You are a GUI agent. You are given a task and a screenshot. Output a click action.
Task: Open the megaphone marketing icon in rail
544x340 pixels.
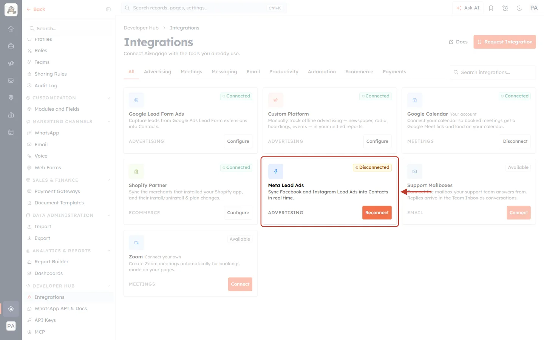pyautogui.click(x=11, y=63)
